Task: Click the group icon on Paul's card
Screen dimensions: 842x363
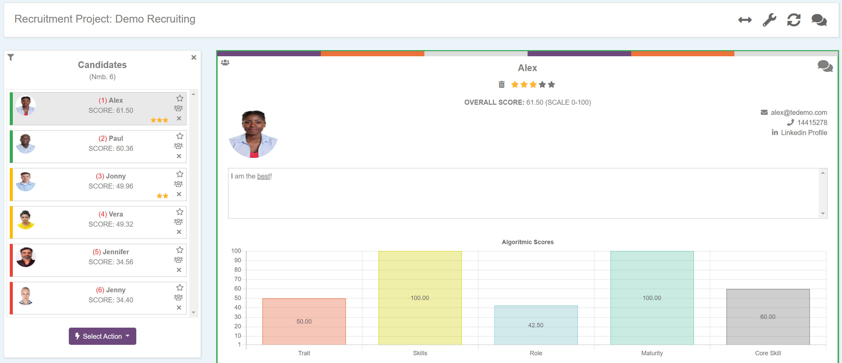Action: click(x=178, y=146)
